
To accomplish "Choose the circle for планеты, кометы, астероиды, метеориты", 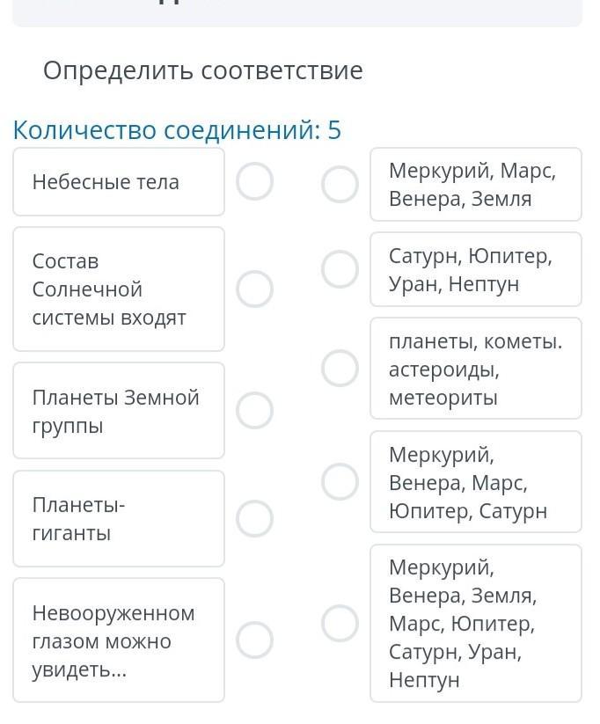I will pos(340,369).
